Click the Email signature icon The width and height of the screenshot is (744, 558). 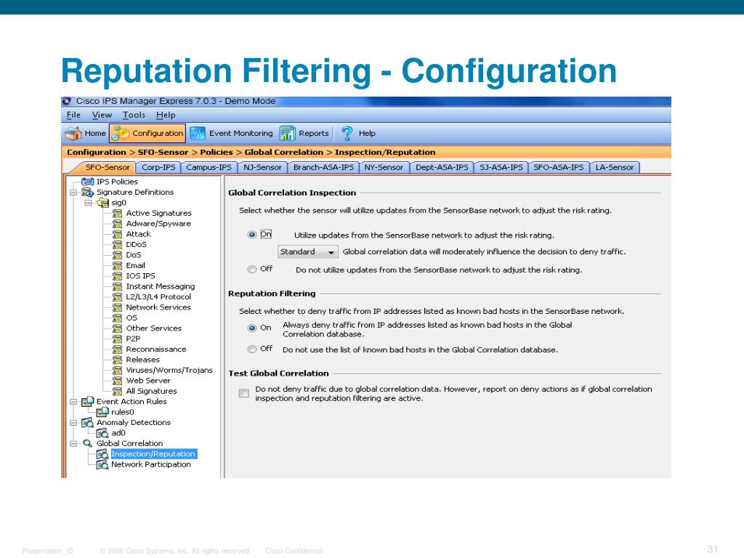(117, 266)
